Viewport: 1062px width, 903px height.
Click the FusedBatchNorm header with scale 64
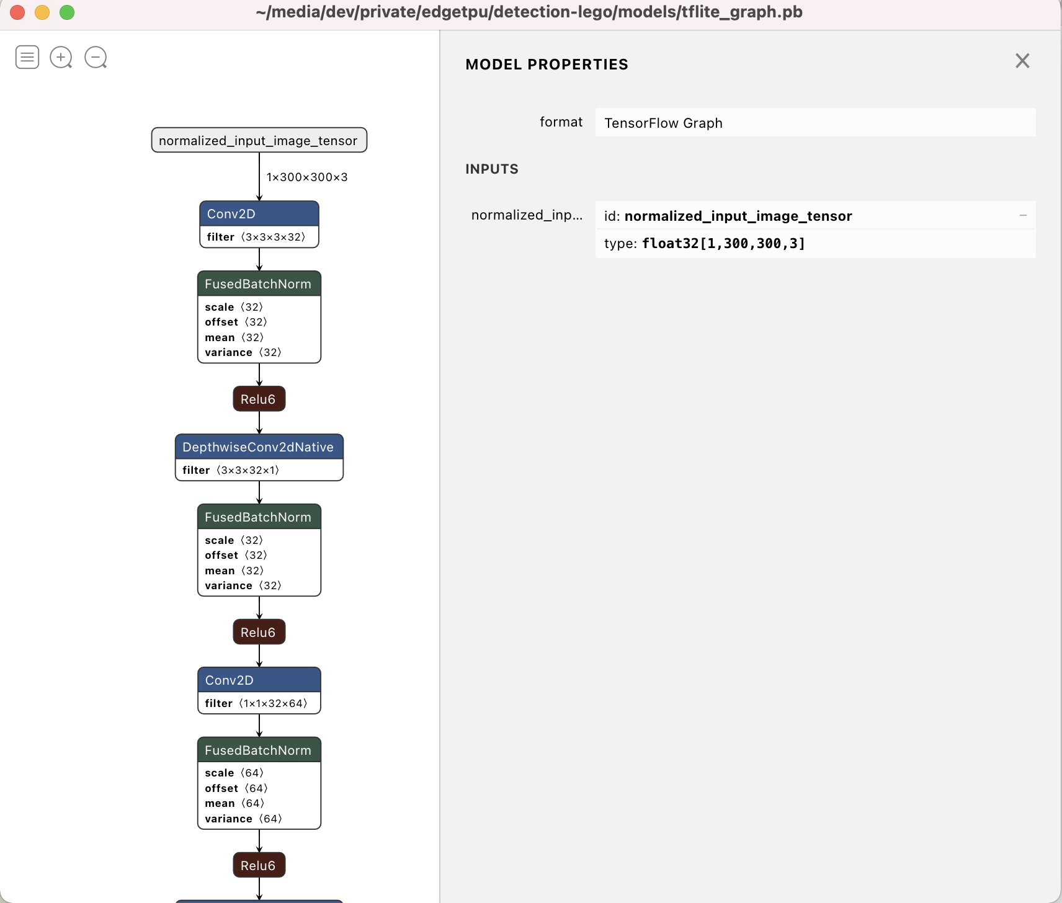tap(259, 750)
